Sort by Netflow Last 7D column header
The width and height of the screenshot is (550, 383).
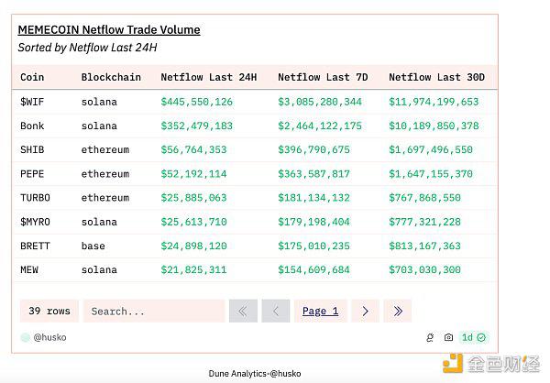323,77
